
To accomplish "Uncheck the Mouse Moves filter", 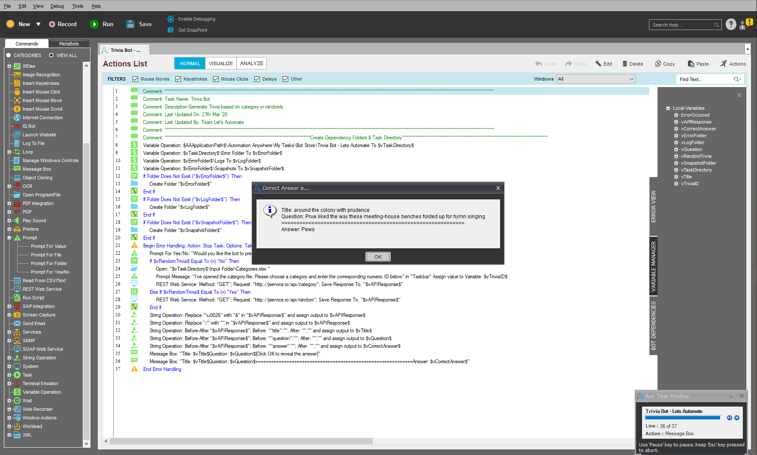I will (x=135, y=79).
